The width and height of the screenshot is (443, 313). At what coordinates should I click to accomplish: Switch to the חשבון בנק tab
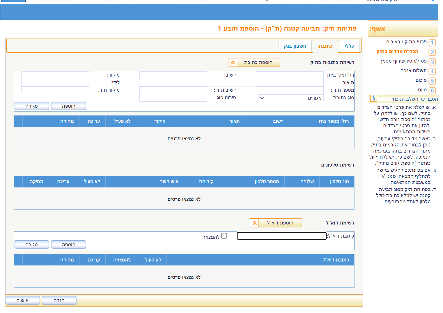click(x=295, y=46)
